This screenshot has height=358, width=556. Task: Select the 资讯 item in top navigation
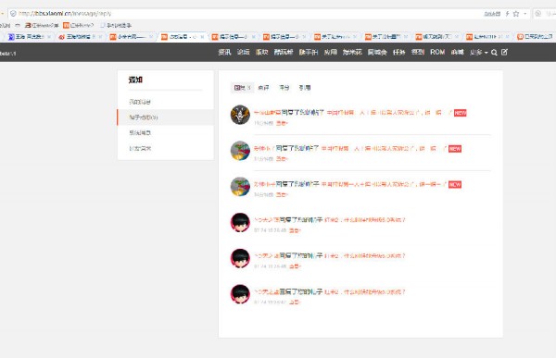click(x=224, y=52)
